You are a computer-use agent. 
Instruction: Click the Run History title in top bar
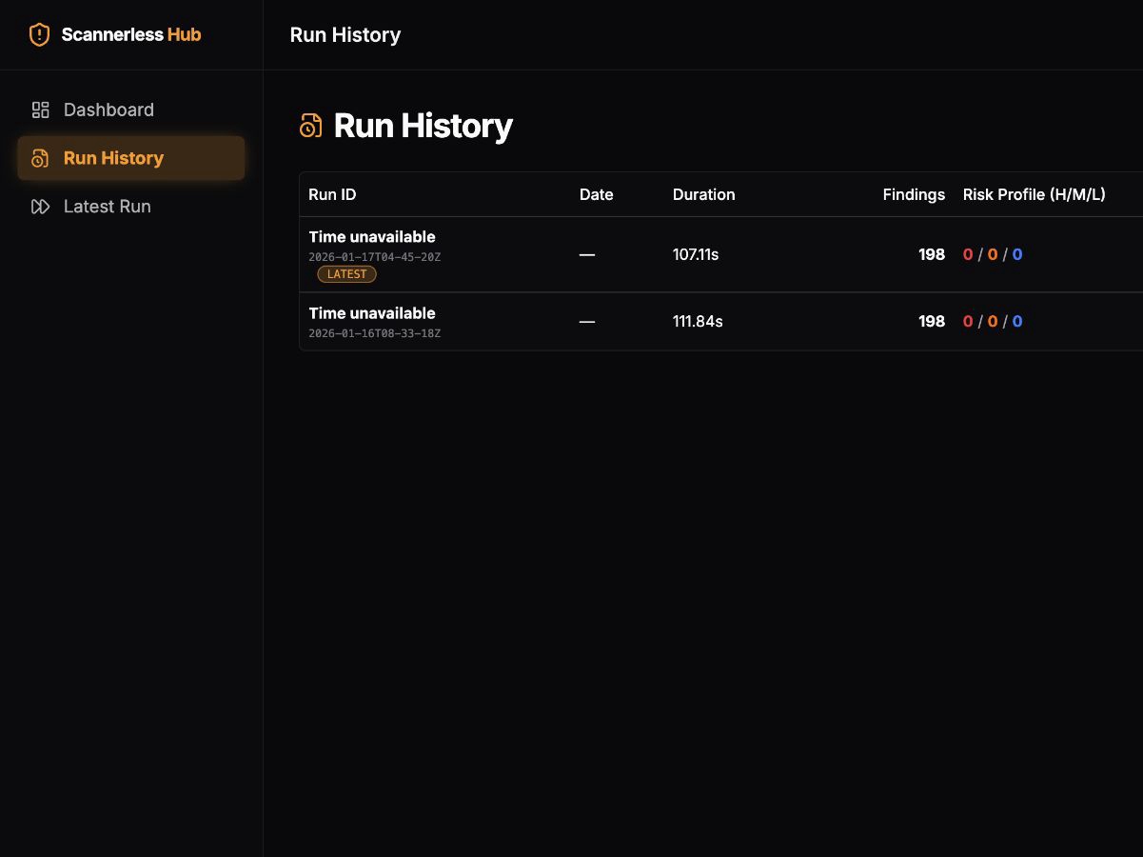click(x=345, y=35)
